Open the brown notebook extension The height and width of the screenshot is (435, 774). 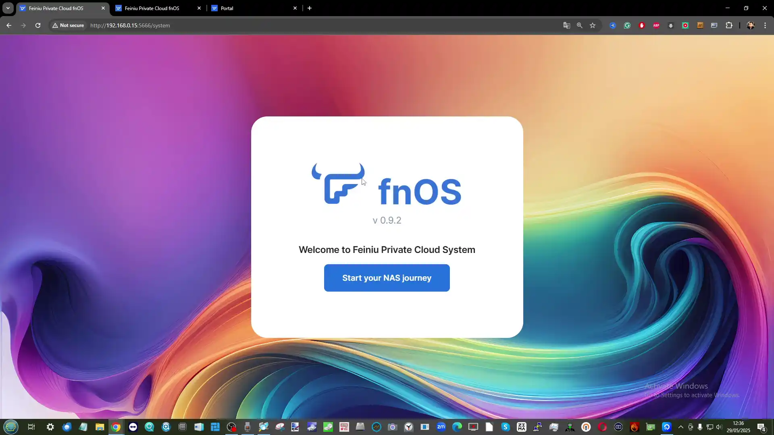(700, 25)
